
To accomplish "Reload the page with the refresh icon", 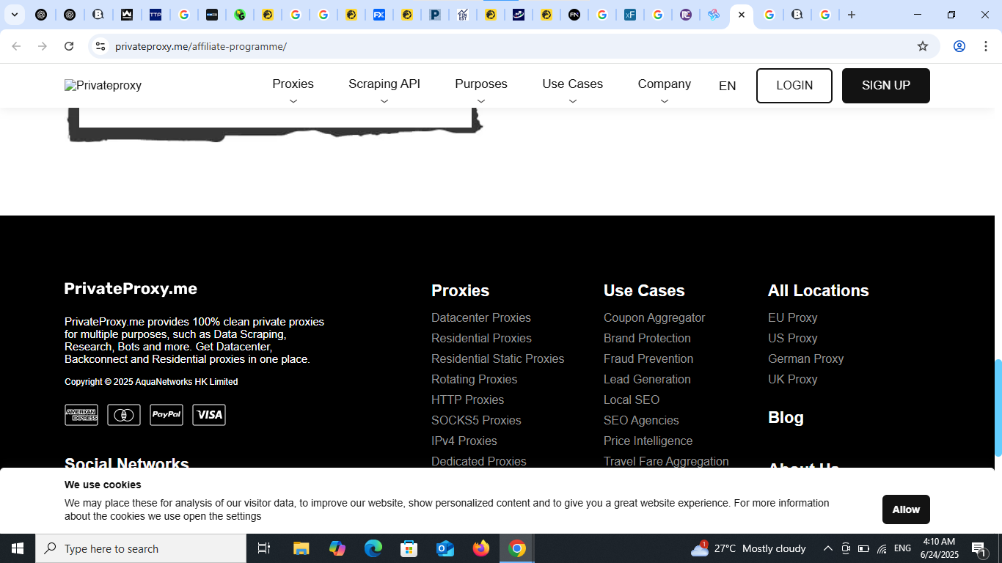I will pyautogui.click(x=69, y=46).
